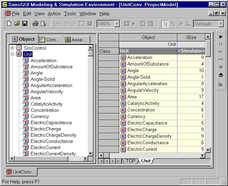Click the New file toolbar icon
The width and height of the screenshot is (228, 186).
click(9, 24)
